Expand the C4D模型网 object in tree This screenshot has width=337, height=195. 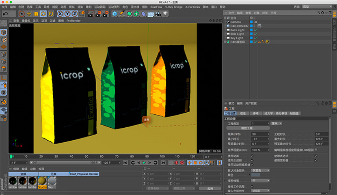pyautogui.click(x=225, y=42)
